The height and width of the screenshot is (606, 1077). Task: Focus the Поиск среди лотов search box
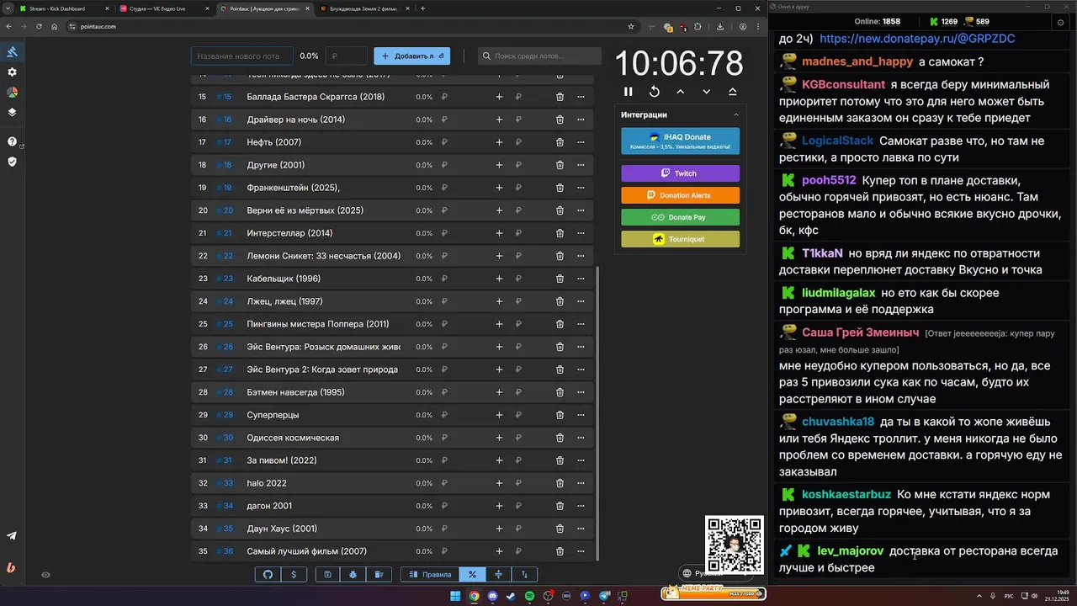pos(539,56)
